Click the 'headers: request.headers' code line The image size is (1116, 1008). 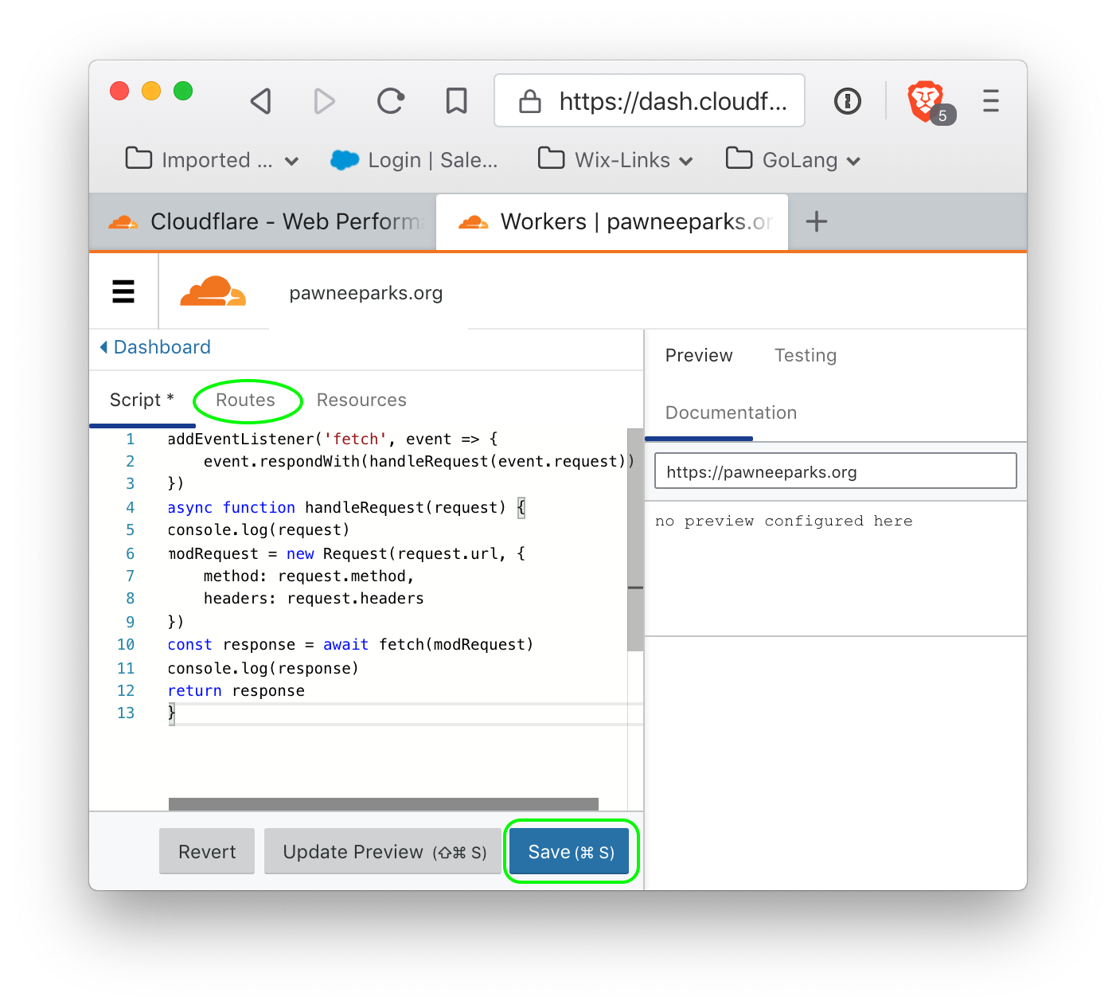click(x=314, y=598)
